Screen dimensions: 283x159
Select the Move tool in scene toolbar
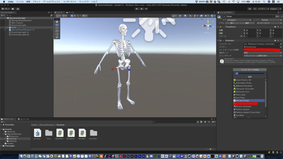[57, 25]
